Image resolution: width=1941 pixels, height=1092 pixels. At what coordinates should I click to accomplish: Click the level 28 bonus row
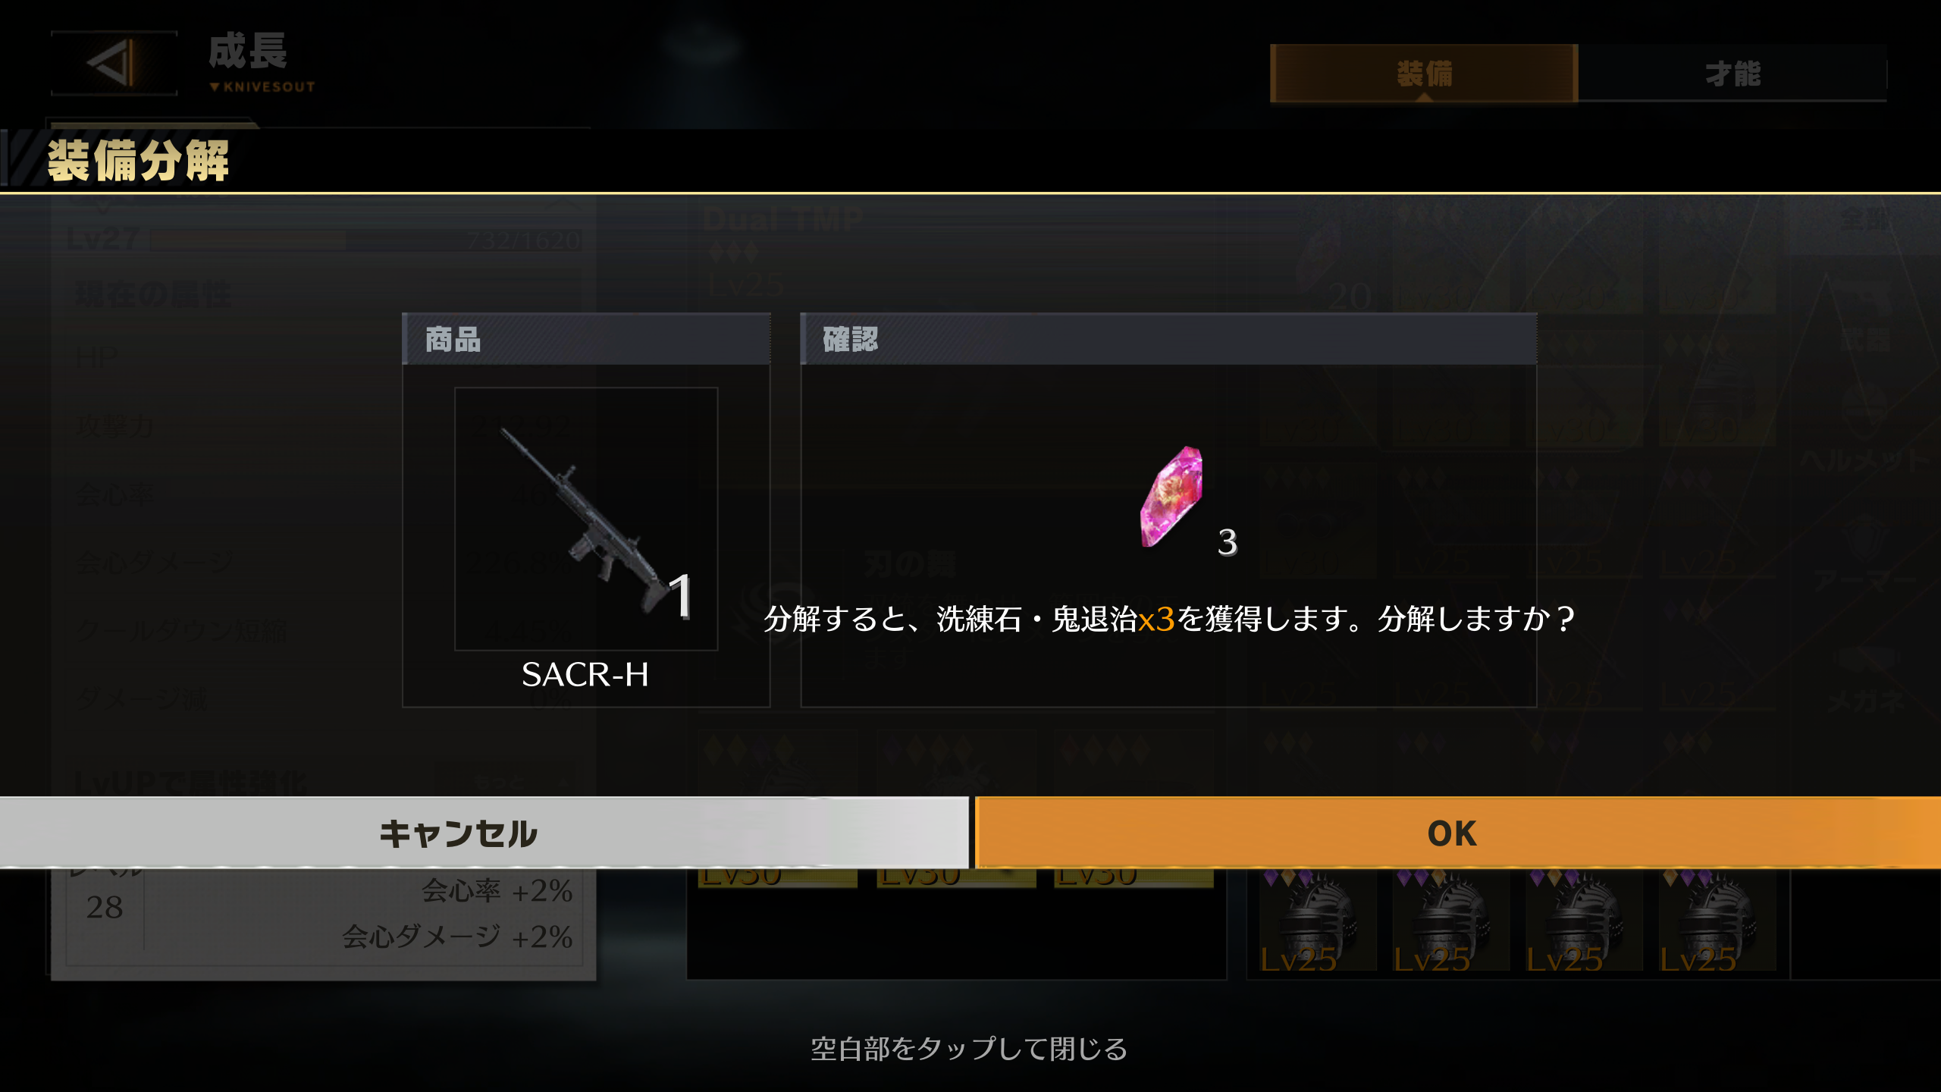(x=325, y=914)
